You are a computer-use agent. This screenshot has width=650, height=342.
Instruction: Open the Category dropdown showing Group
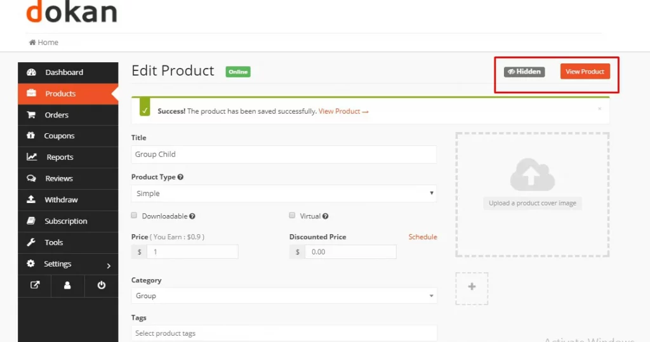tap(284, 296)
